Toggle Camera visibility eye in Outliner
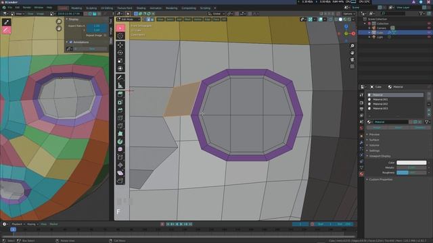This screenshot has width=433, height=243. click(x=429, y=28)
